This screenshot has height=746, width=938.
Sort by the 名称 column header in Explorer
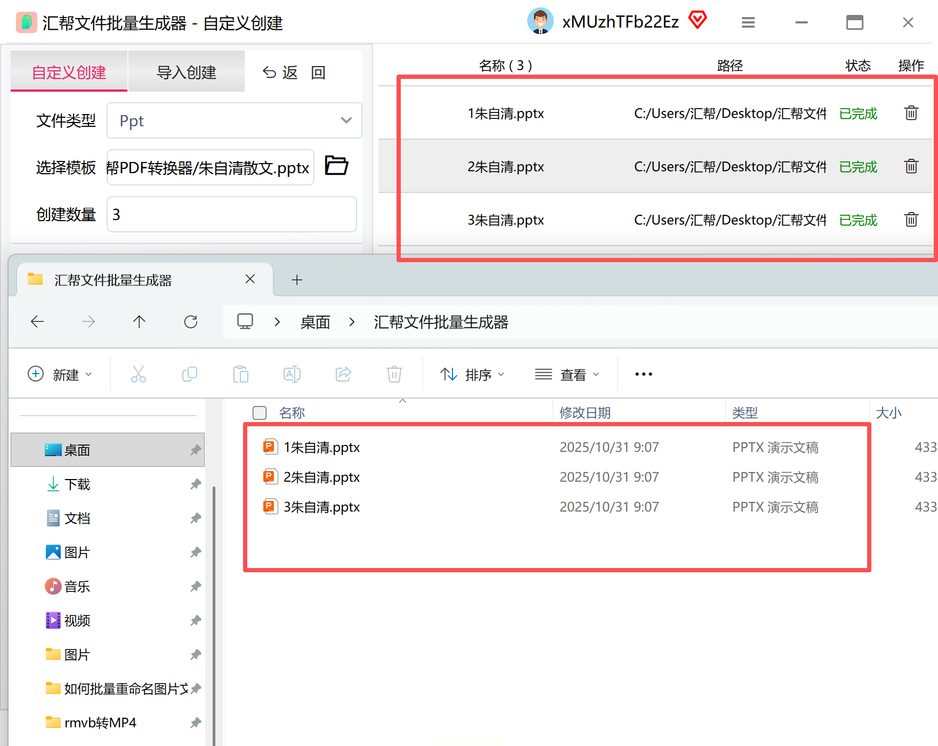[292, 413]
